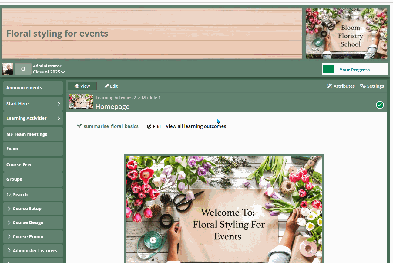Click Module 1 breadcrumb

pos(151,98)
